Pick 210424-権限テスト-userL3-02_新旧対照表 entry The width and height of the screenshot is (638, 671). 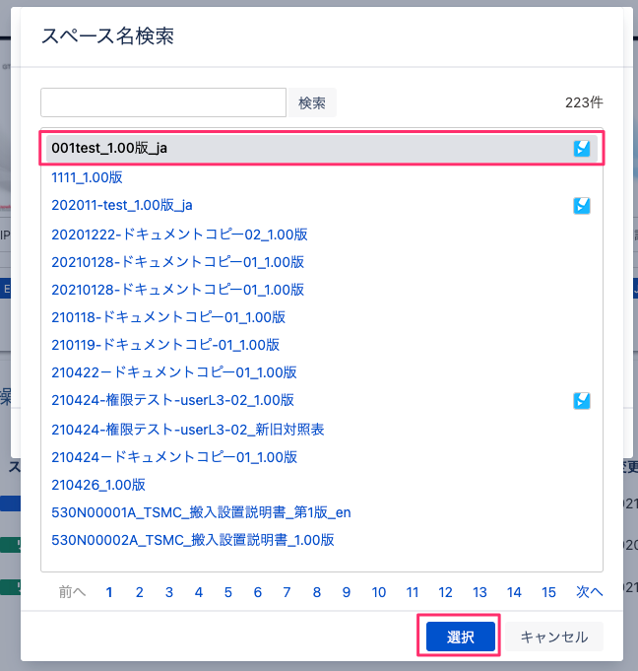pos(188,430)
